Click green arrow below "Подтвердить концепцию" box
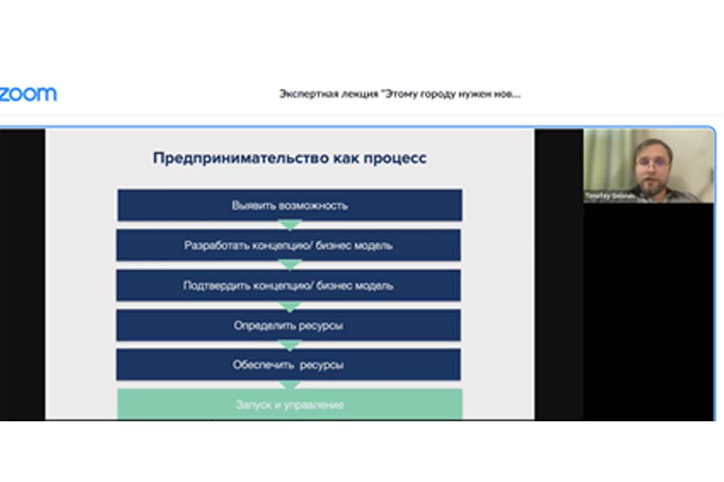Viewport: 724px width, 482px height. click(x=290, y=306)
